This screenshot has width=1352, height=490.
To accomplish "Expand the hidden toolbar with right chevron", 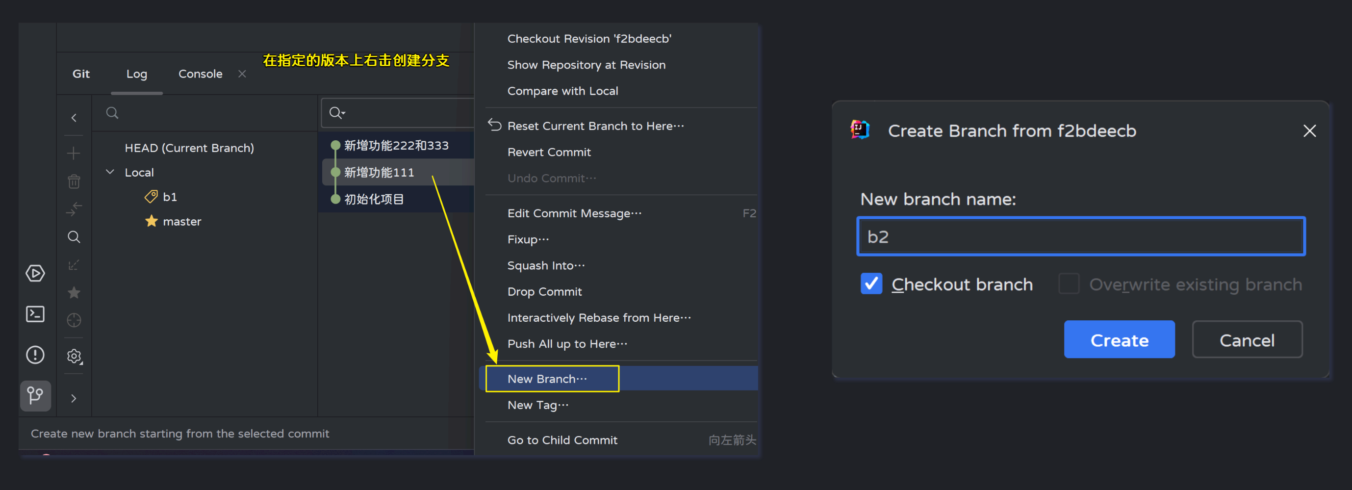I will tap(74, 398).
